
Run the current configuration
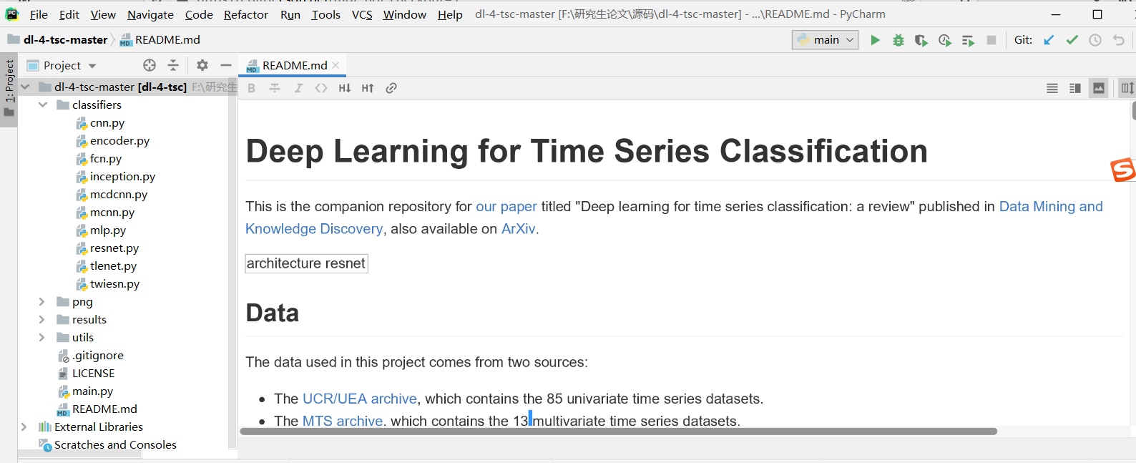pos(875,39)
